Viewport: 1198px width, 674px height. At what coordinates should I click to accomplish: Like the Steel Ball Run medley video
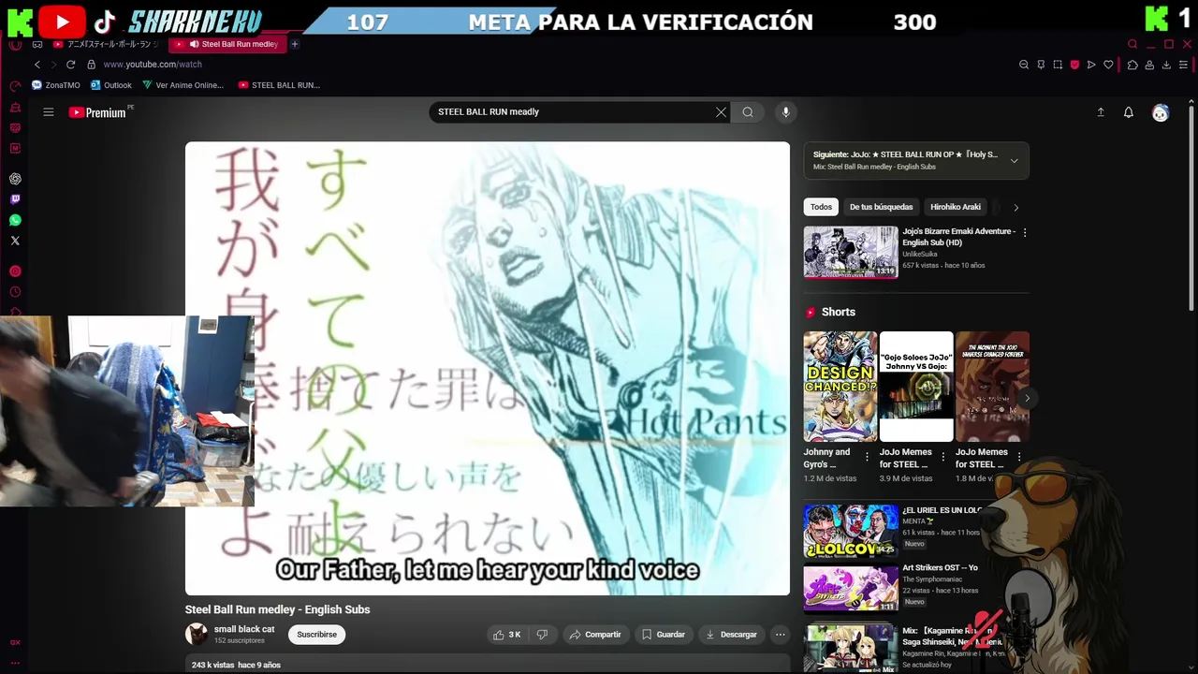pyautogui.click(x=506, y=635)
